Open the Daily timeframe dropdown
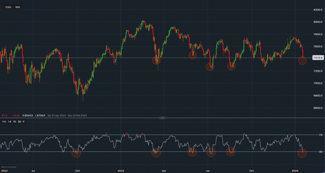This screenshot has height=173, width=325. pos(8,7)
